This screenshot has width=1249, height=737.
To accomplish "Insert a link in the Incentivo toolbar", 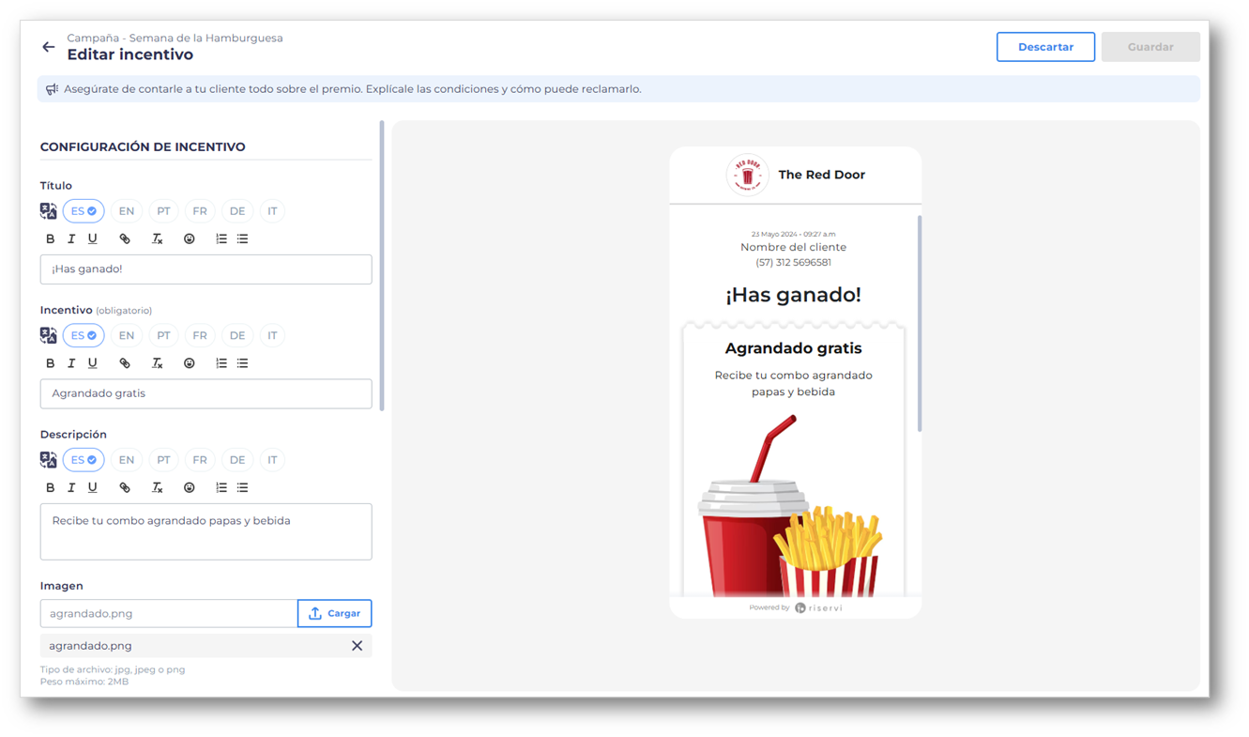I will (125, 363).
